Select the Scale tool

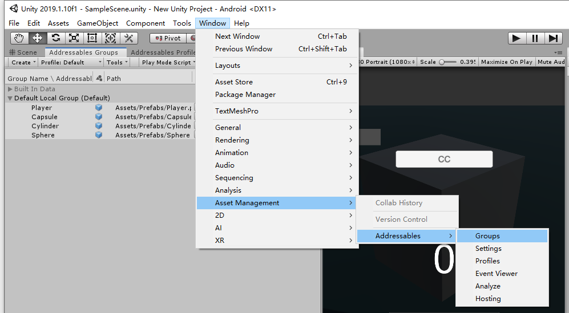click(x=74, y=38)
